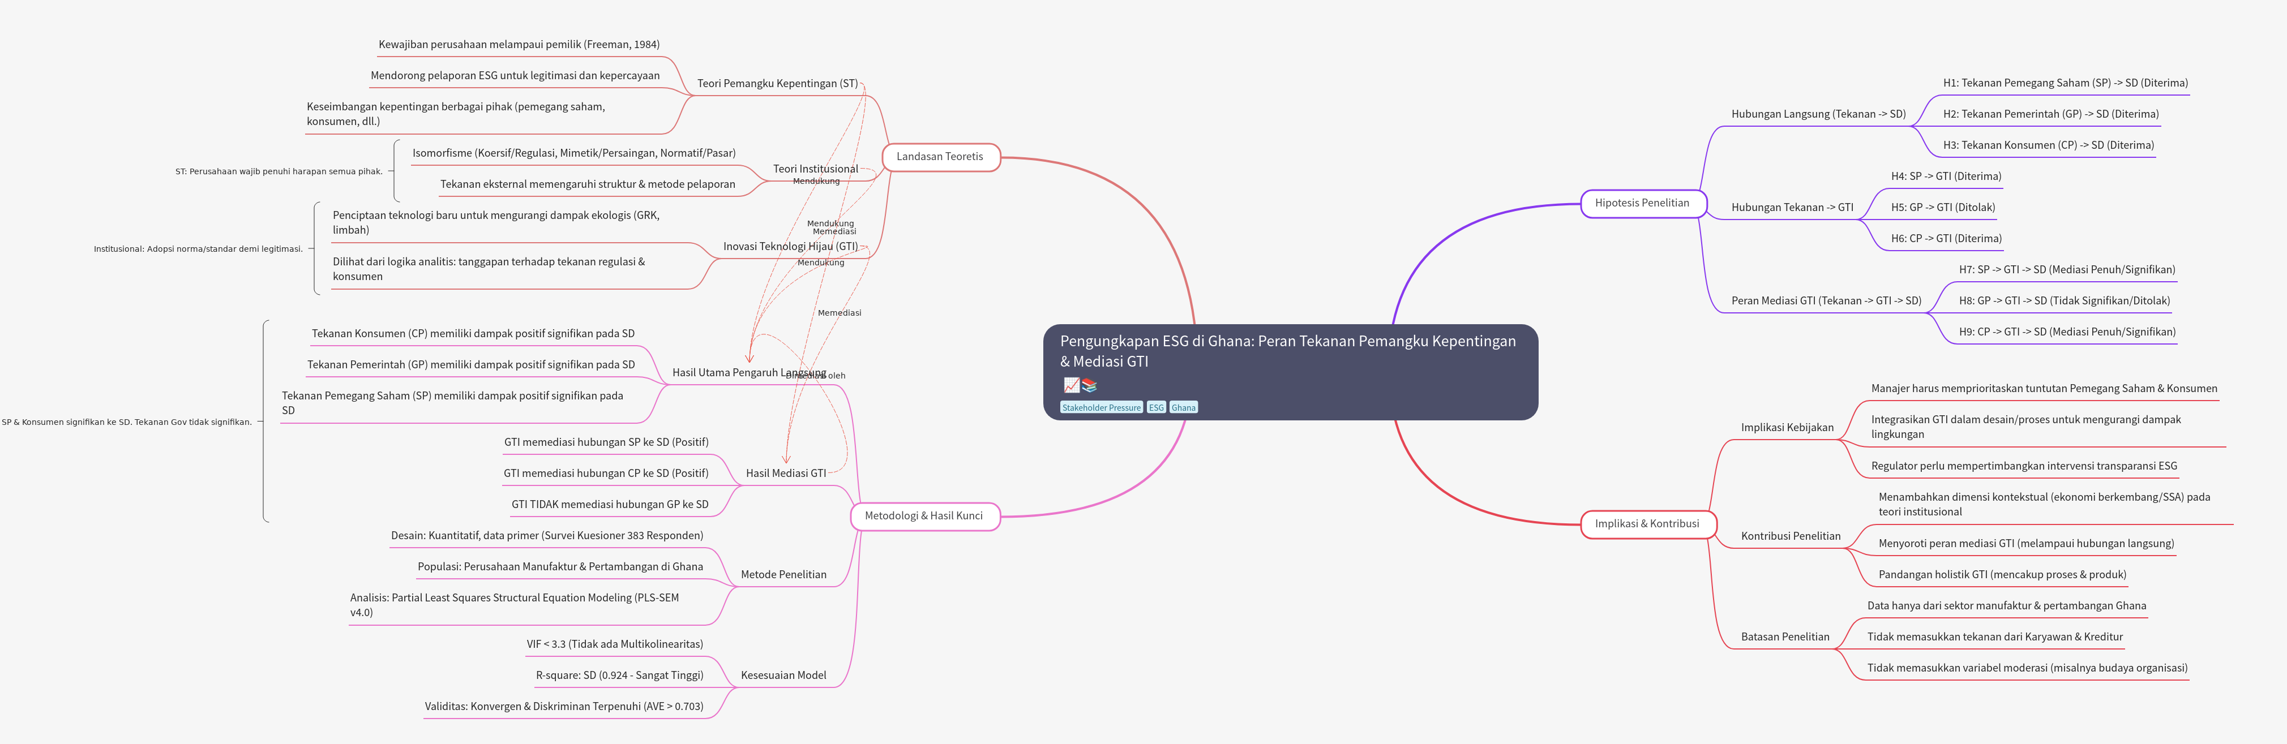Click the 'Batasan Penelitian' node
The image size is (2287, 744).
pyautogui.click(x=1784, y=637)
